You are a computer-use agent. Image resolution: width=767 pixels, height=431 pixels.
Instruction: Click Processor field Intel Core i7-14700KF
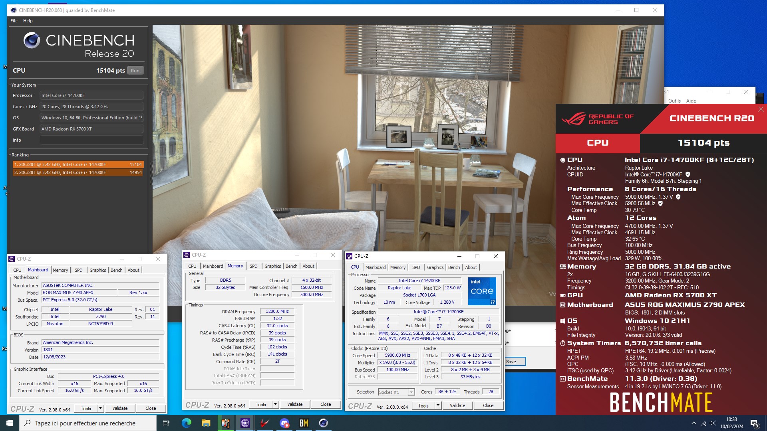(x=91, y=95)
